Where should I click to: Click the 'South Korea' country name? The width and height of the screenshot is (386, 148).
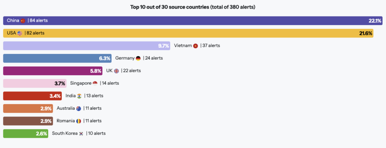point(64,133)
